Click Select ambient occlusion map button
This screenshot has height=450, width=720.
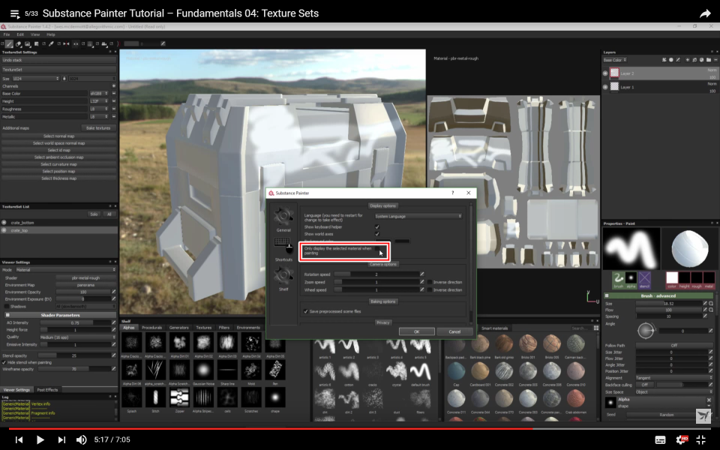pos(58,157)
